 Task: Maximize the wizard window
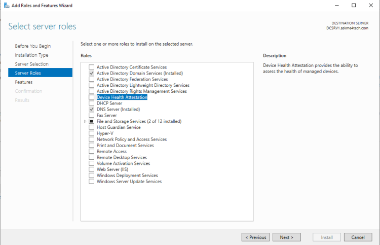tap(354, 5)
